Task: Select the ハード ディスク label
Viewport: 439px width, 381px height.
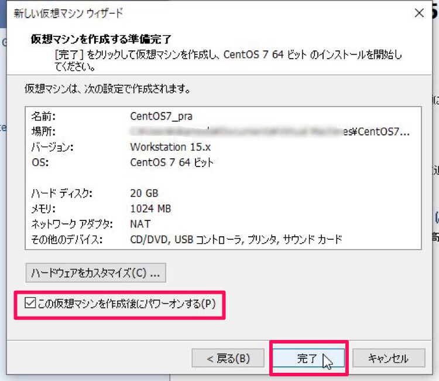Action: pos(61,193)
